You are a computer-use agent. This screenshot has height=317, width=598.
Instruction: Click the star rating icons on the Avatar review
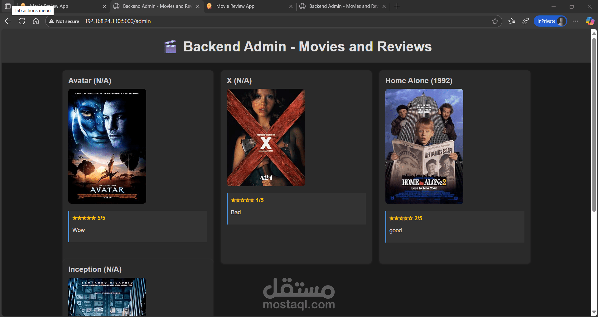pyautogui.click(x=84, y=218)
